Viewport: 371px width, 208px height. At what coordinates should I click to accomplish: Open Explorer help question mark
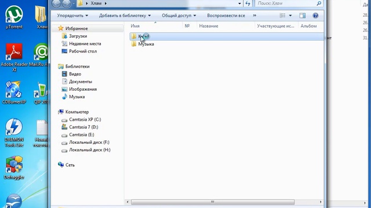pyautogui.click(x=315, y=16)
